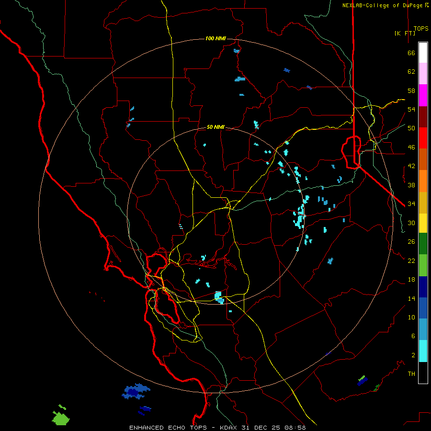Click the '58' legend value

click(x=411, y=91)
